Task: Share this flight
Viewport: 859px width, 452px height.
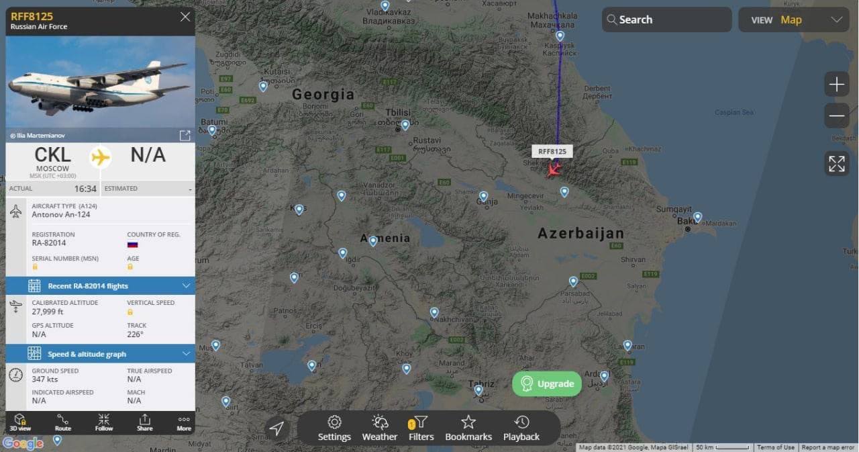Action: tap(145, 422)
